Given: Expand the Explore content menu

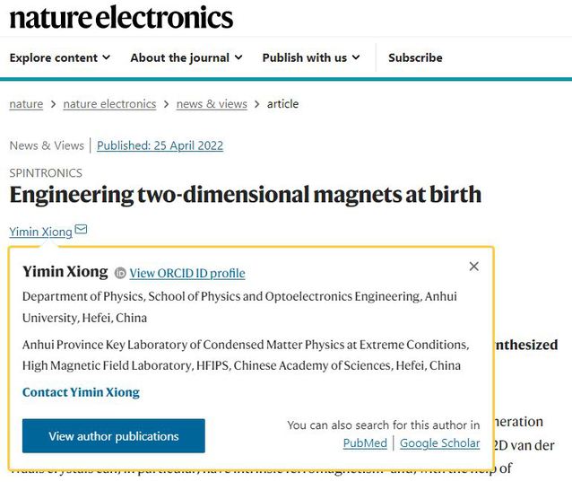Looking at the screenshot, I should click(60, 57).
